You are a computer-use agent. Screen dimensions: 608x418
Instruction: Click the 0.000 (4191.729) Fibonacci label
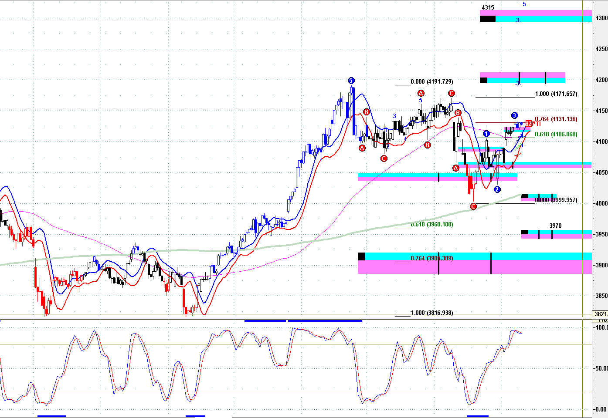pos(431,82)
